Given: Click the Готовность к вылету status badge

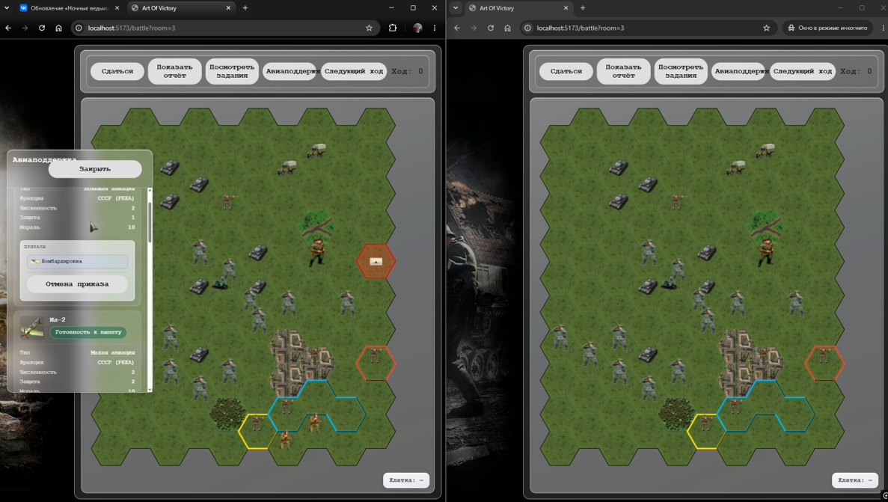Looking at the screenshot, I should point(88,332).
